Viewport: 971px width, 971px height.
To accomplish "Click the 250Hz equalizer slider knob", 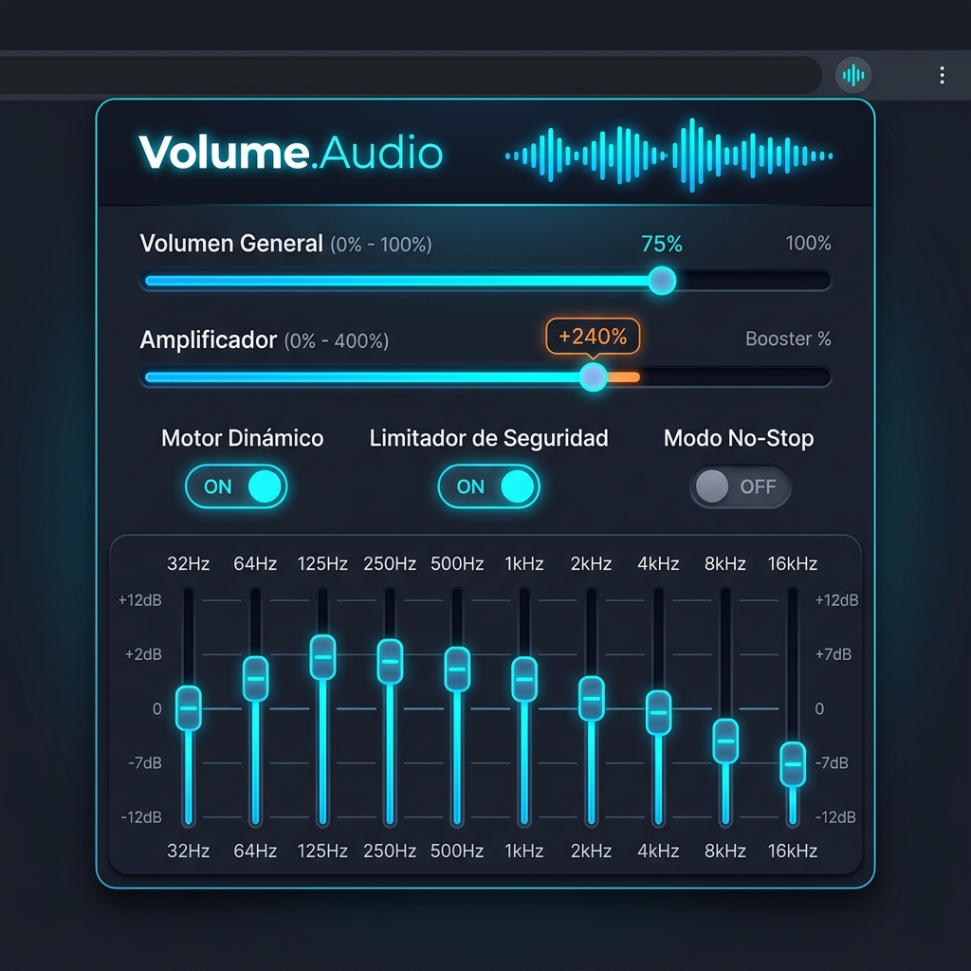I will [390, 661].
